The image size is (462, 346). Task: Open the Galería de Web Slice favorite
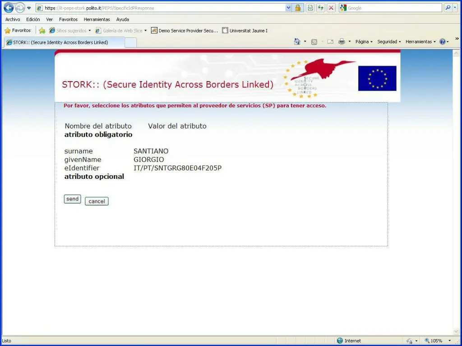pos(119,31)
